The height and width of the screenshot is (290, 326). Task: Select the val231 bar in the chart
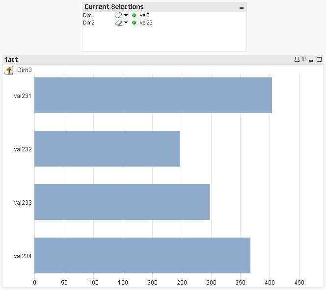(x=153, y=96)
